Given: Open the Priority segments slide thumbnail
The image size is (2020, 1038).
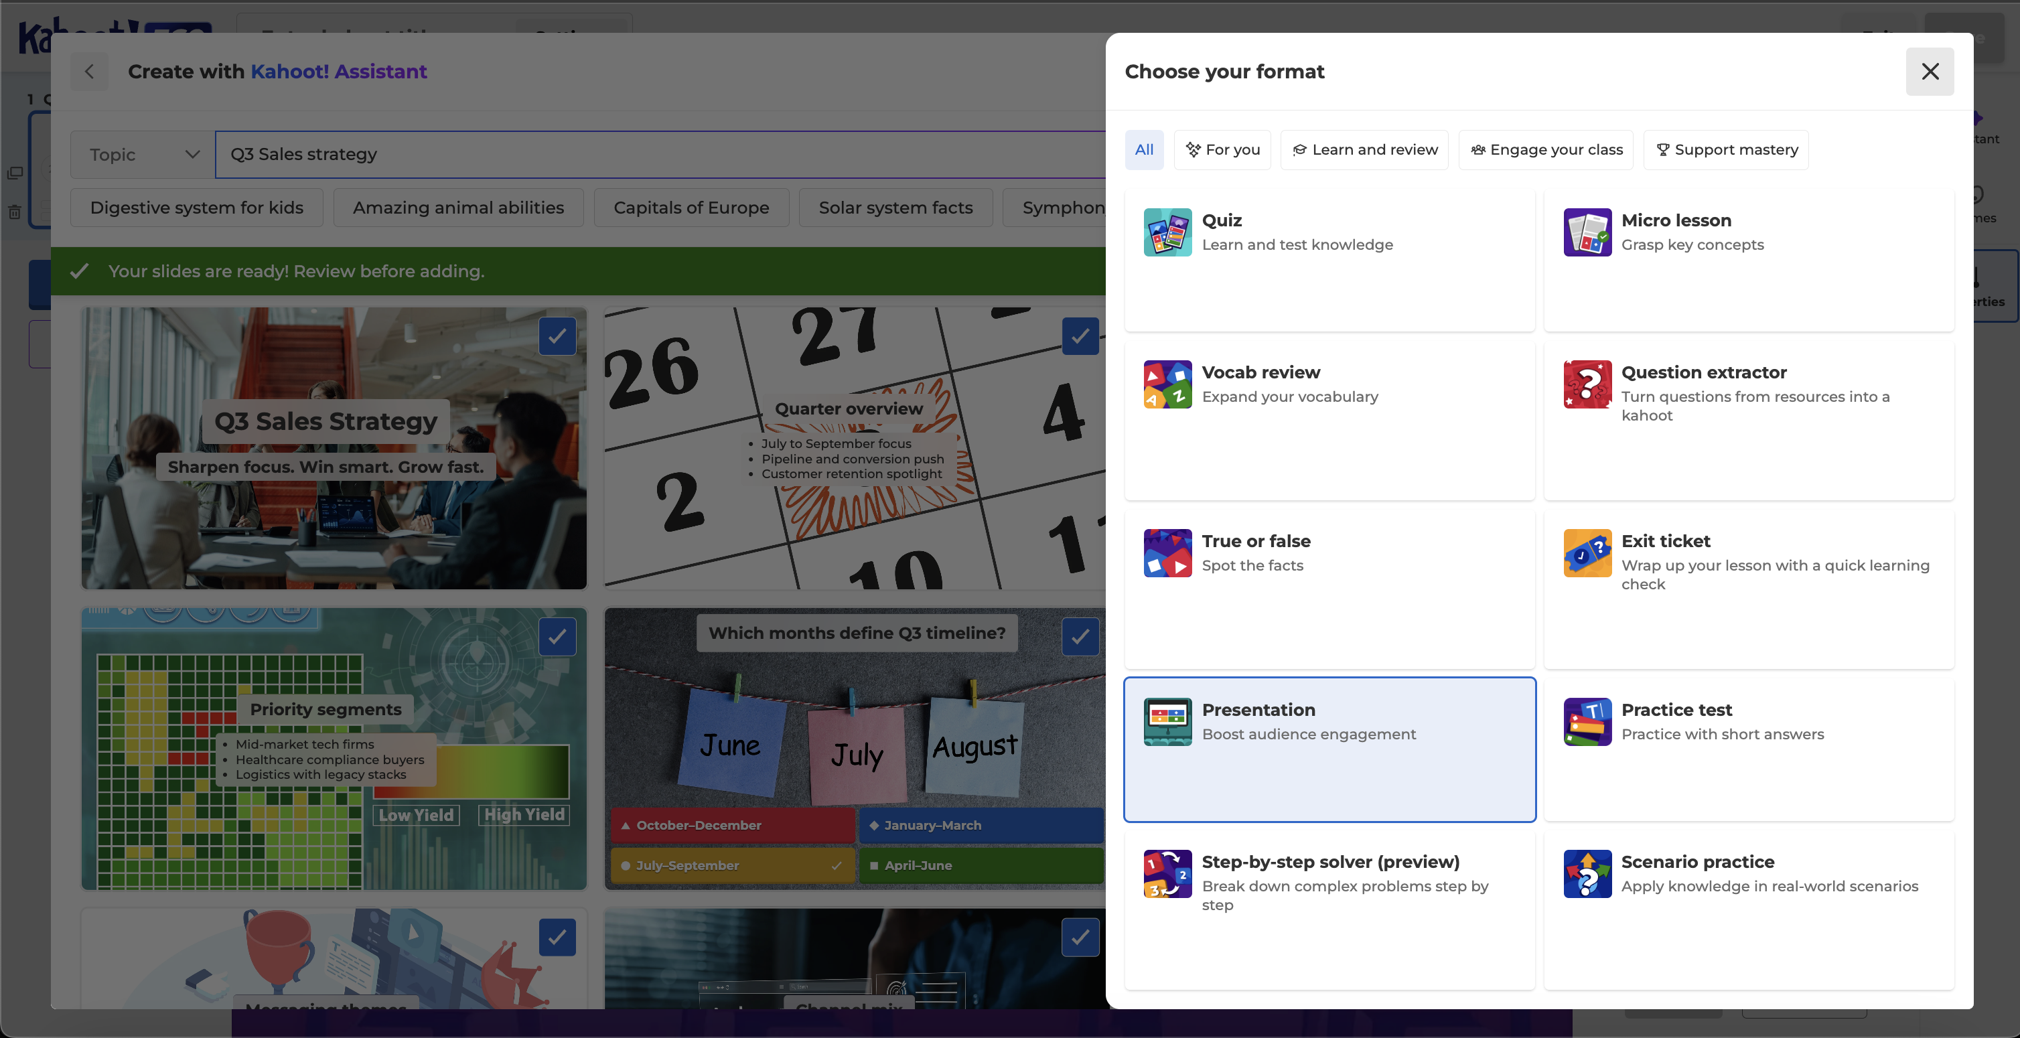Looking at the screenshot, I should tap(334, 749).
